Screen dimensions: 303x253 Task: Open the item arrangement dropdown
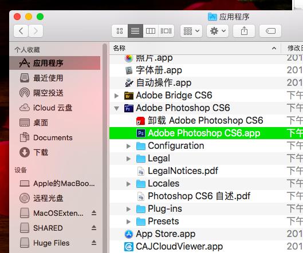(191, 31)
